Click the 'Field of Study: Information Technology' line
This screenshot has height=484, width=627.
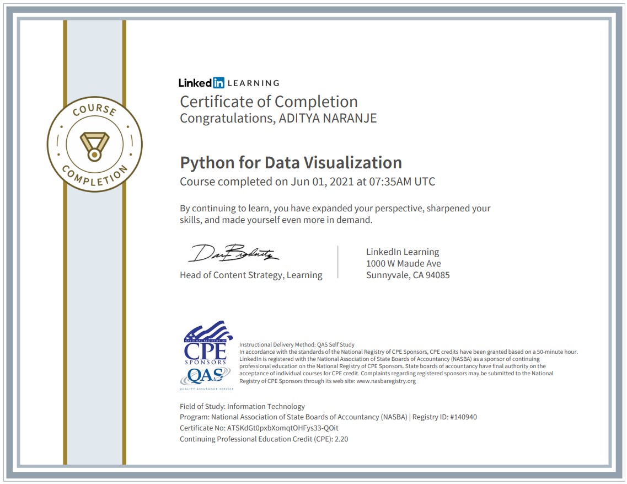[242, 406]
